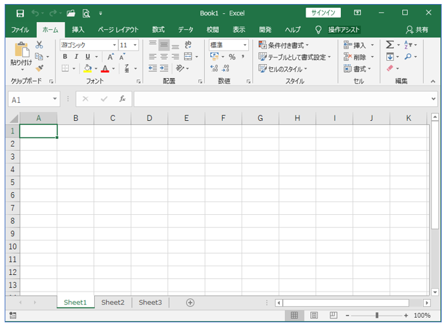The height and width of the screenshot is (327, 447).
Task: Toggle Align Left button
Action: pos(153,57)
